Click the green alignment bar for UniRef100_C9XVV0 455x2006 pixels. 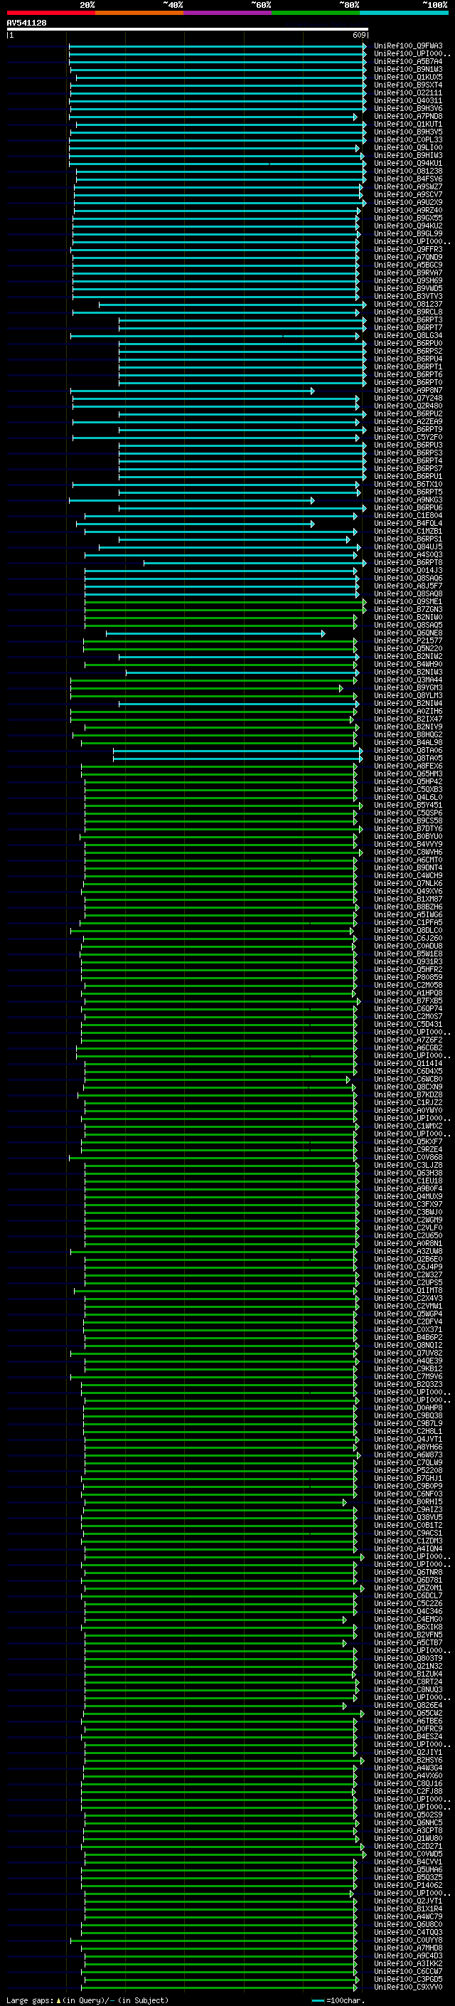click(221, 1987)
